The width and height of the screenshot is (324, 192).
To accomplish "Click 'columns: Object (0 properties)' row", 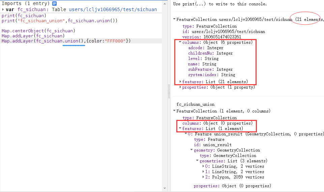I will [217, 123].
